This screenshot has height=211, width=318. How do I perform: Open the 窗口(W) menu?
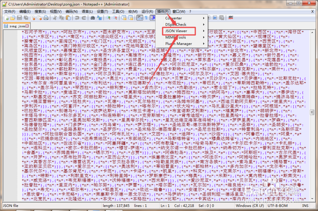(x=179, y=11)
